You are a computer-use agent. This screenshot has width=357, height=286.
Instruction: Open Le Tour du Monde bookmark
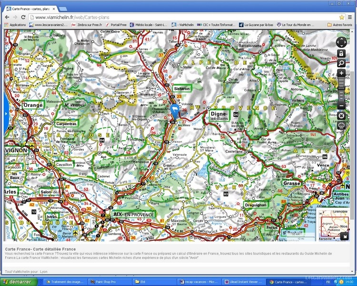[295, 25]
